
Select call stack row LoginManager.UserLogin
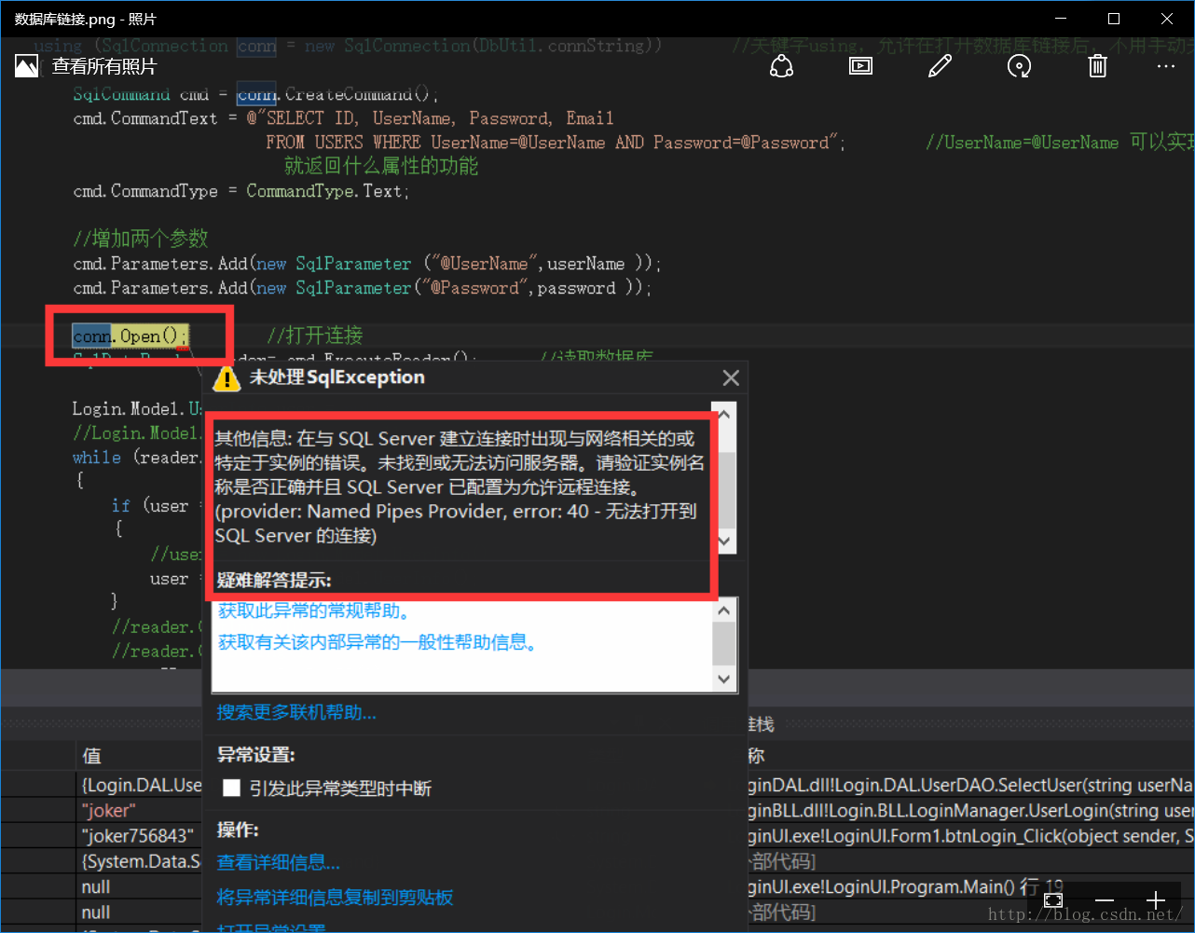click(x=970, y=811)
